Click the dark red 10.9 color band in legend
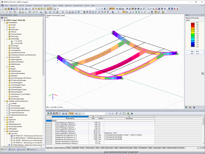 point(193,24)
